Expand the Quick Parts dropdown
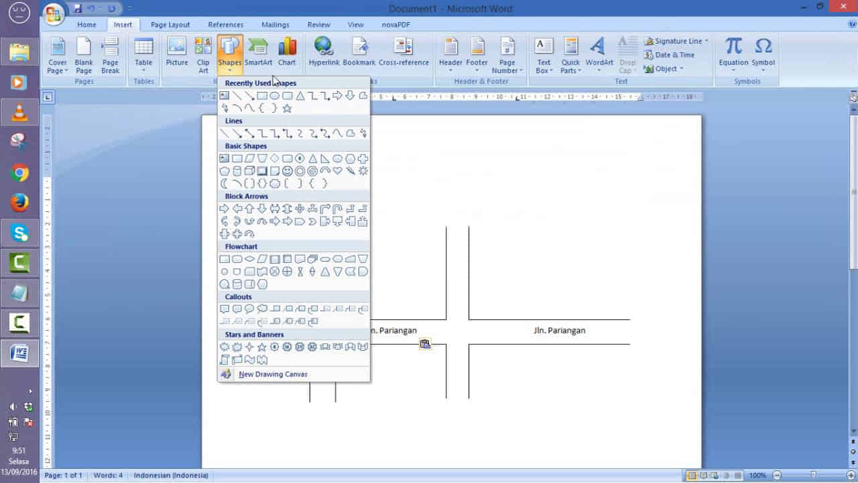This screenshot has width=858, height=483. pos(570,54)
